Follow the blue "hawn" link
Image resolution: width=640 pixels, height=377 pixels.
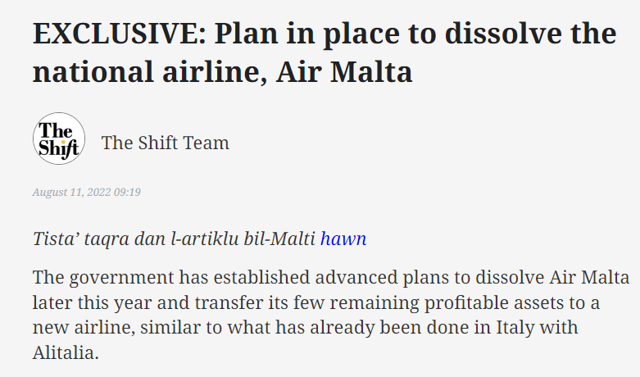click(343, 239)
